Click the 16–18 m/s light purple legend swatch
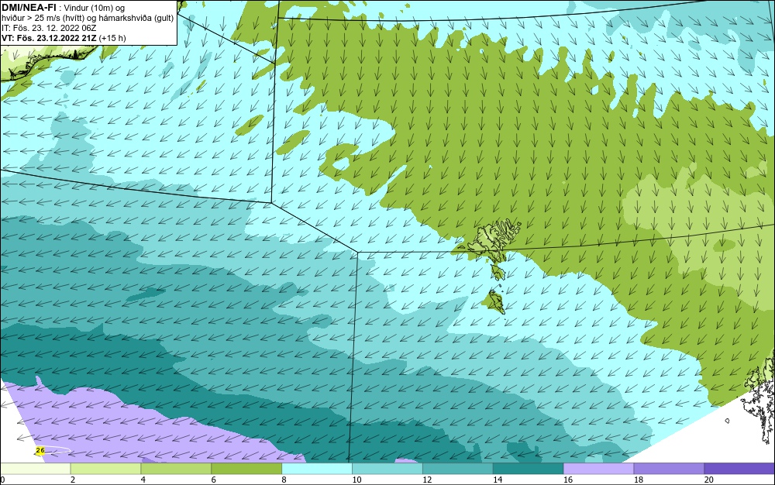The height and width of the screenshot is (485, 775). coord(598,469)
